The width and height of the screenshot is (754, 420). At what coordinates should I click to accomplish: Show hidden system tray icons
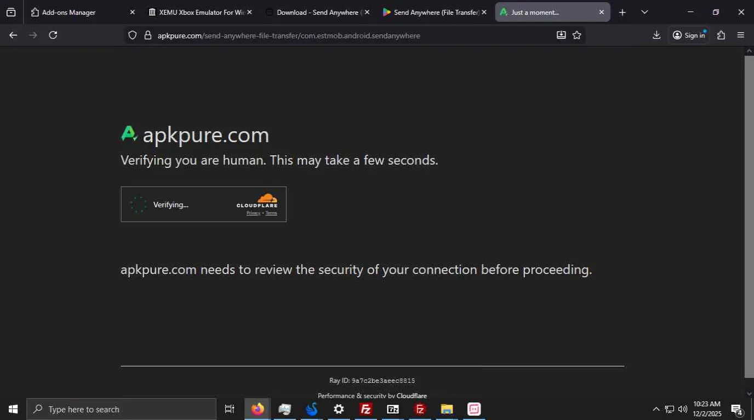pos(656,409)
